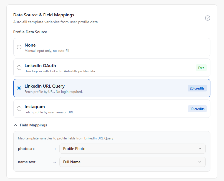Switch to the Instagram data source

point(19,109)
